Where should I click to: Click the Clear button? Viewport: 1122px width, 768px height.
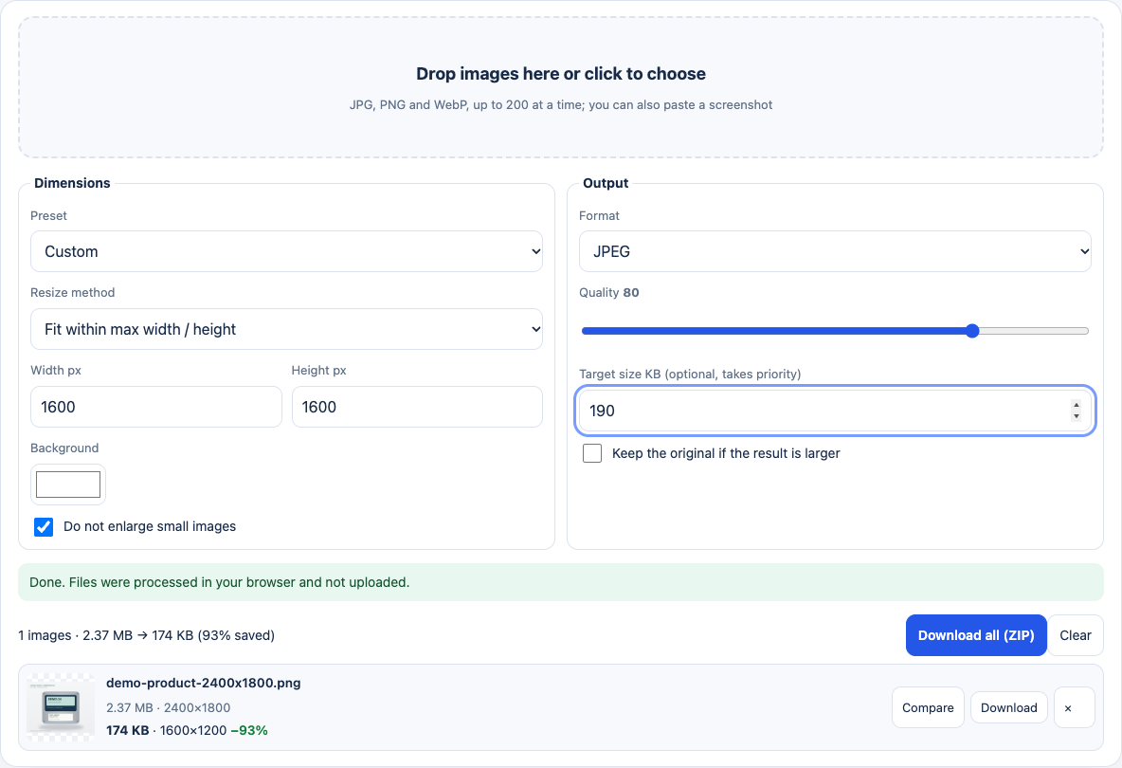(x=1076, y=635)
